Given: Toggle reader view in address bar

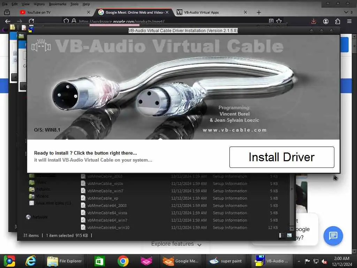Looking at the screenshot, I should [x=271, y=21].
